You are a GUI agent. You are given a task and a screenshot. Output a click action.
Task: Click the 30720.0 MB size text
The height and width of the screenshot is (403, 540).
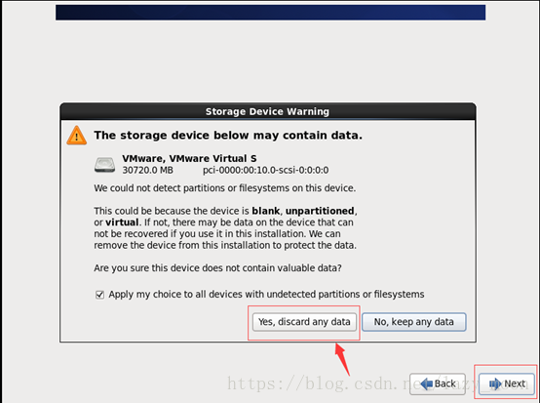148,171
